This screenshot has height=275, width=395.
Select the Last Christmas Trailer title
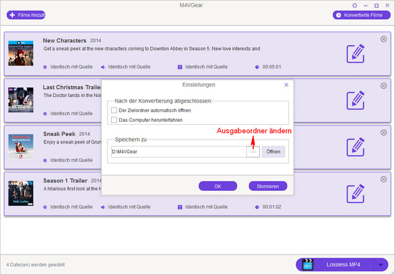point(72,87)
